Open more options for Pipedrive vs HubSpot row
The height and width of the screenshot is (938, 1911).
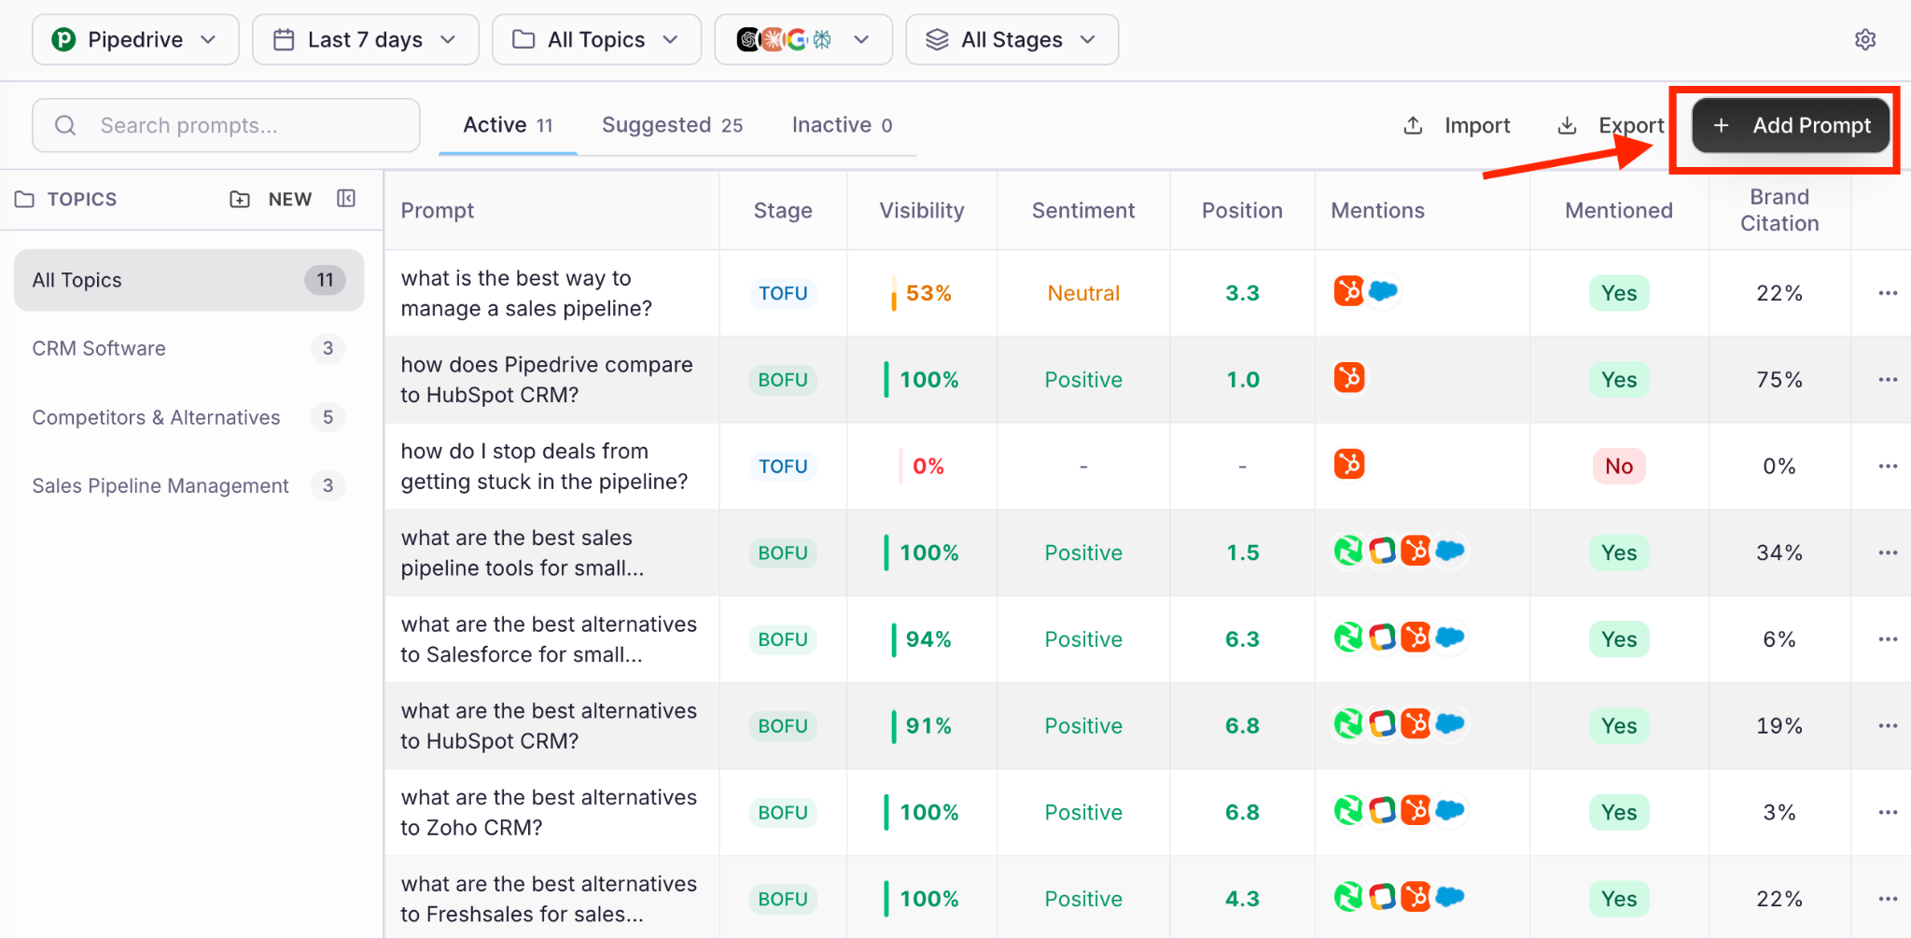click(1888, 380)
